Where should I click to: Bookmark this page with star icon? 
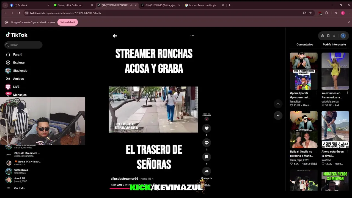click(x=310, y=13)
